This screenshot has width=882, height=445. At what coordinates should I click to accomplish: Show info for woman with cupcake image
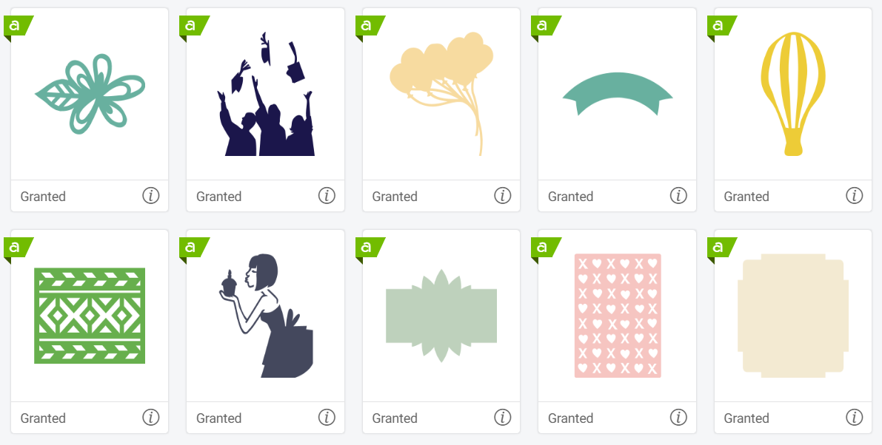[x=327, y=418]
